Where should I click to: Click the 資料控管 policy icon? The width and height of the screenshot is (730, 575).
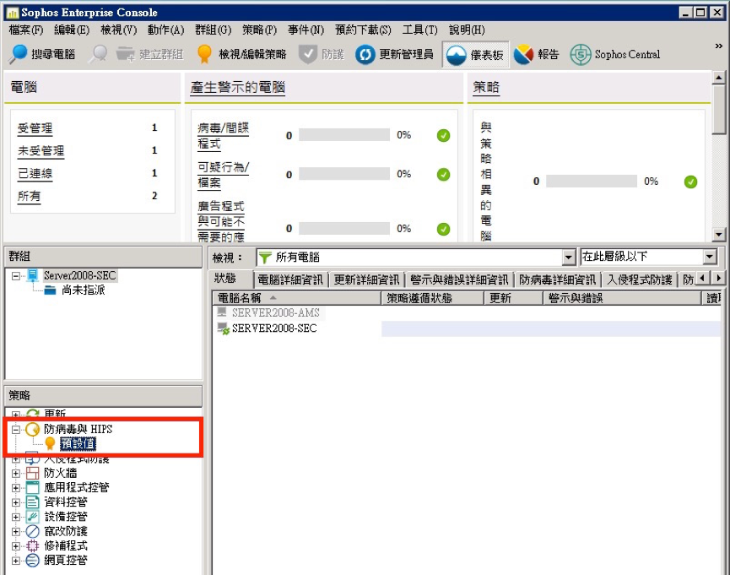(x=32, y=502)
